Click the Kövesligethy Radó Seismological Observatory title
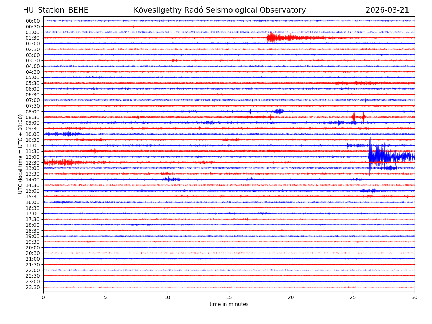The width and height of the screenshot is (432, 324). click(220, 10)
